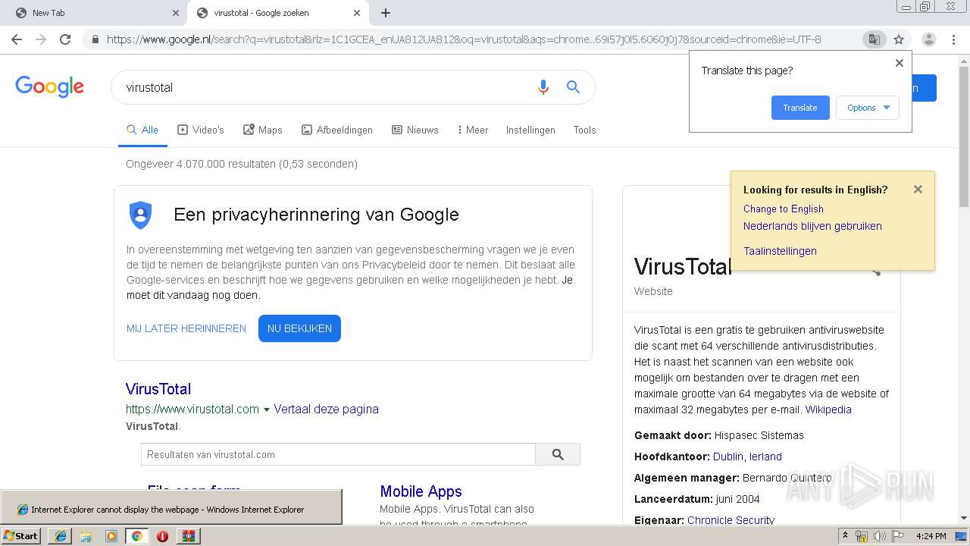
Task: Open the Wikipedia link in knowledge panel
Action: click(828, 409)
